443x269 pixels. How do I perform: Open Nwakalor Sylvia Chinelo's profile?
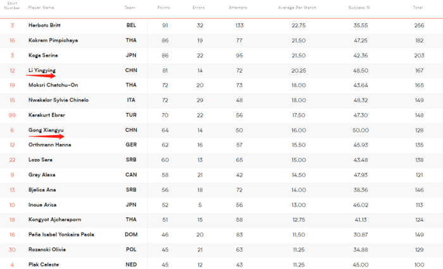(58, 100)
